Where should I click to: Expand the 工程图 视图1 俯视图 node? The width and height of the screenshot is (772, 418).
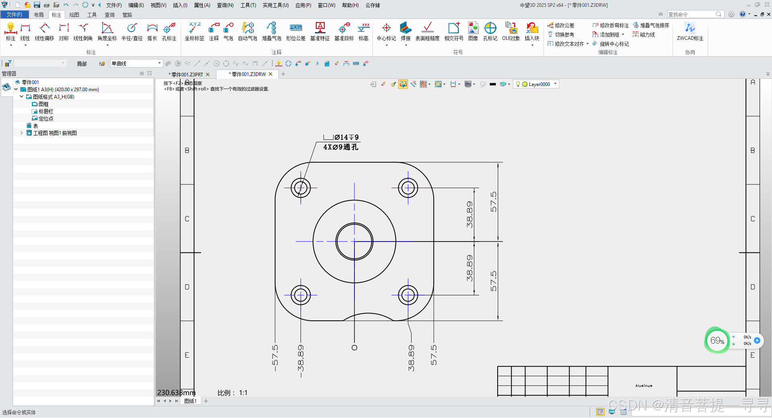(x=22, y=133)
